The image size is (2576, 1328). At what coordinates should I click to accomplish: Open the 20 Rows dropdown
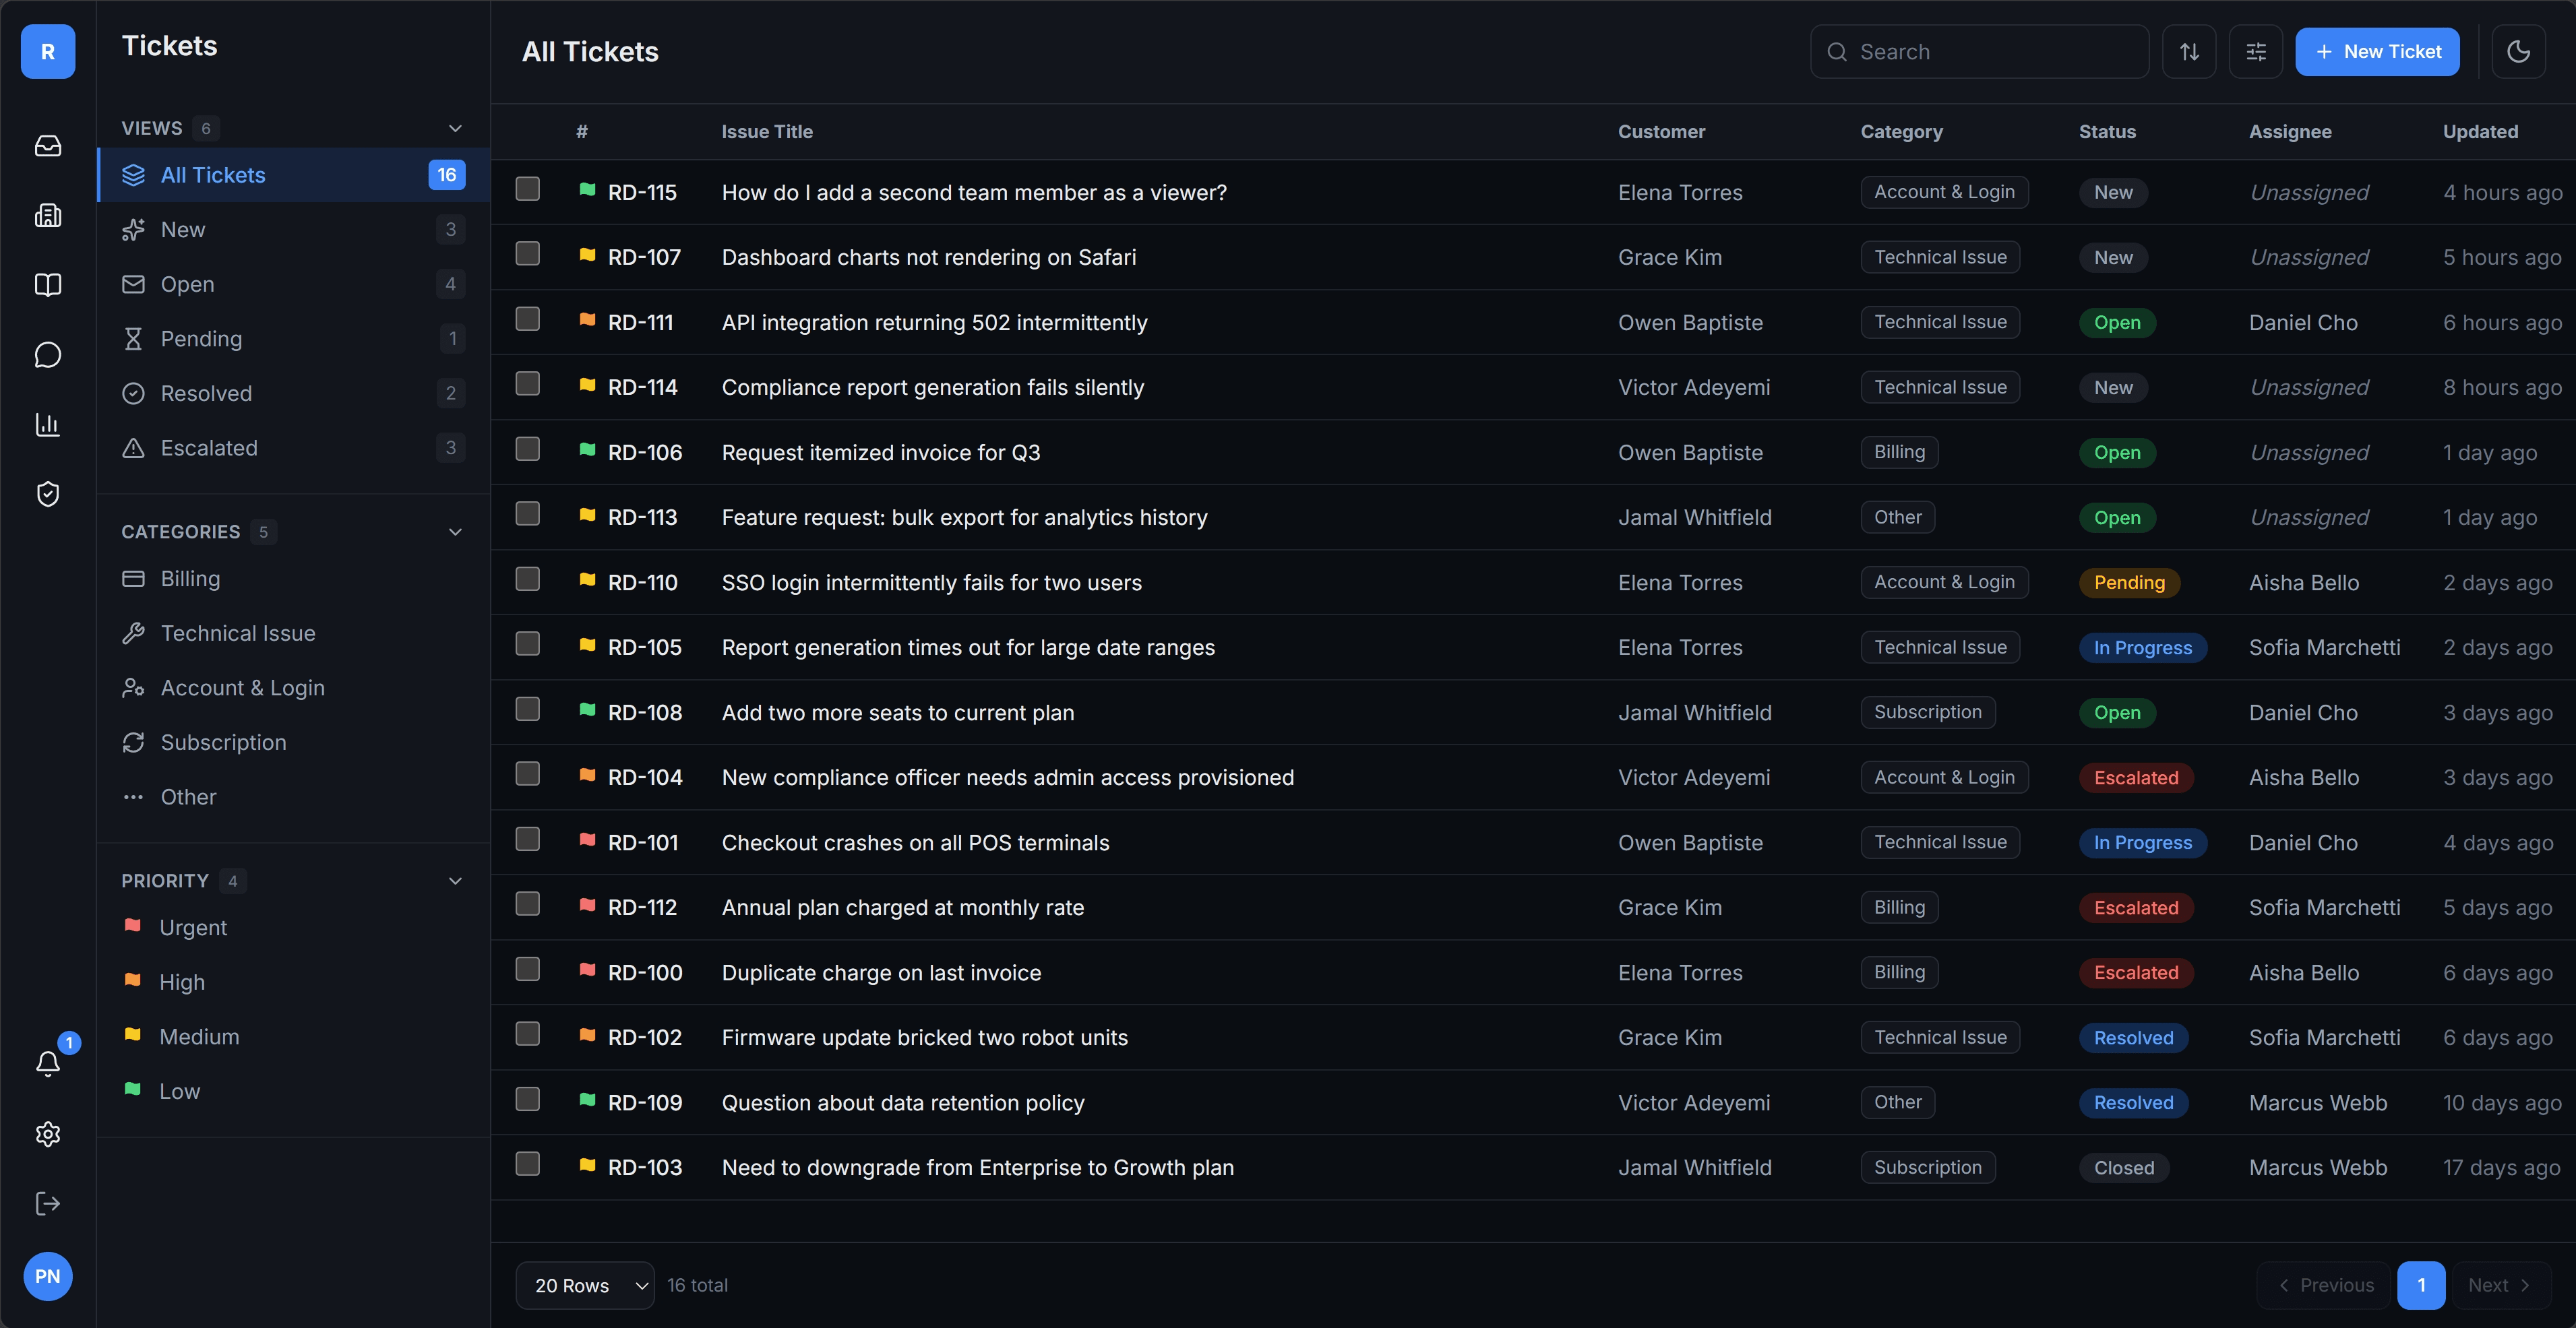click(585, 1285)
